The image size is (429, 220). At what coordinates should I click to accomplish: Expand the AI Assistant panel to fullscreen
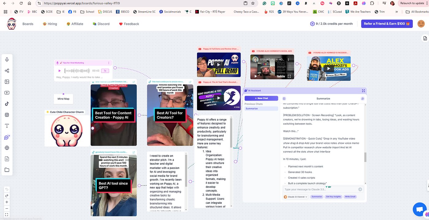[363, 91]
